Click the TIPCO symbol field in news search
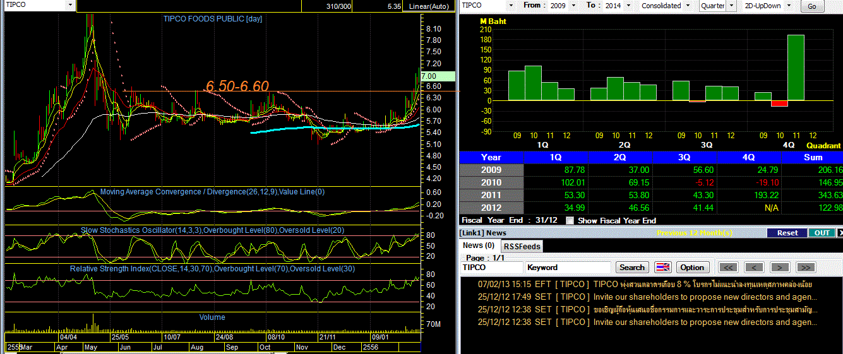The image size is (843, 354). point(491,268)
